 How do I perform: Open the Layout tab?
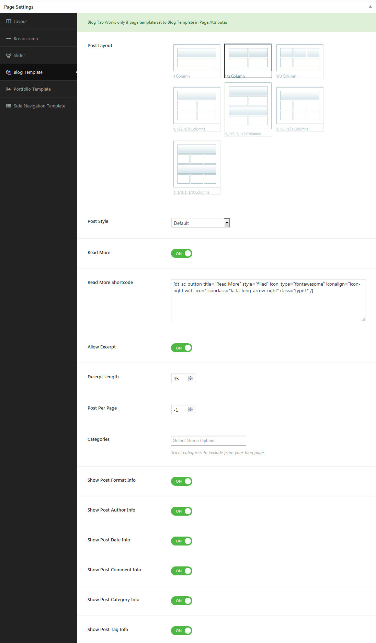coord(38,21)
